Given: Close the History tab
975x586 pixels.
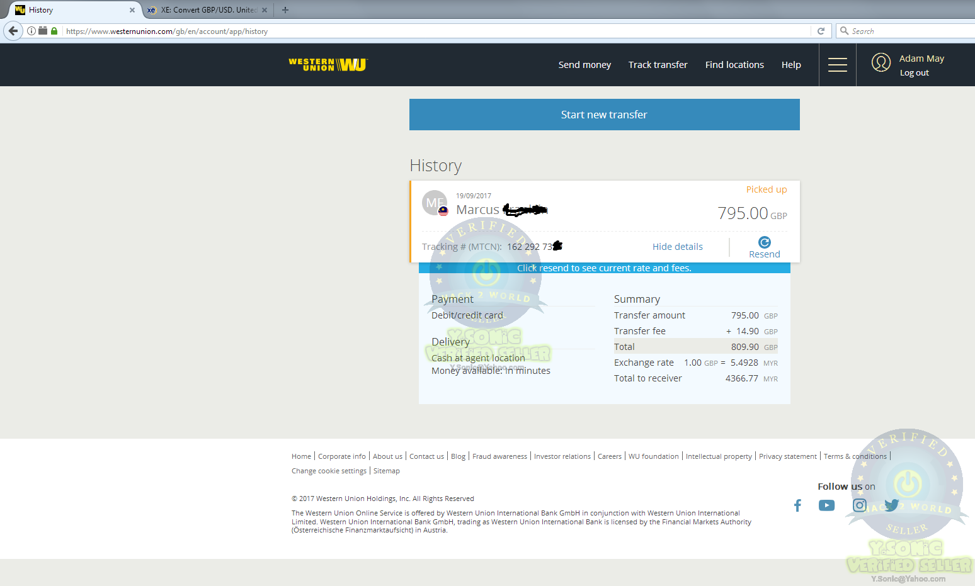Looking at the screenshot, I should [x=132, y=10].
